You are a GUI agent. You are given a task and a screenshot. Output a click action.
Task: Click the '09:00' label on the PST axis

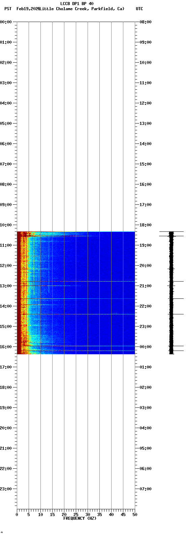6,205
